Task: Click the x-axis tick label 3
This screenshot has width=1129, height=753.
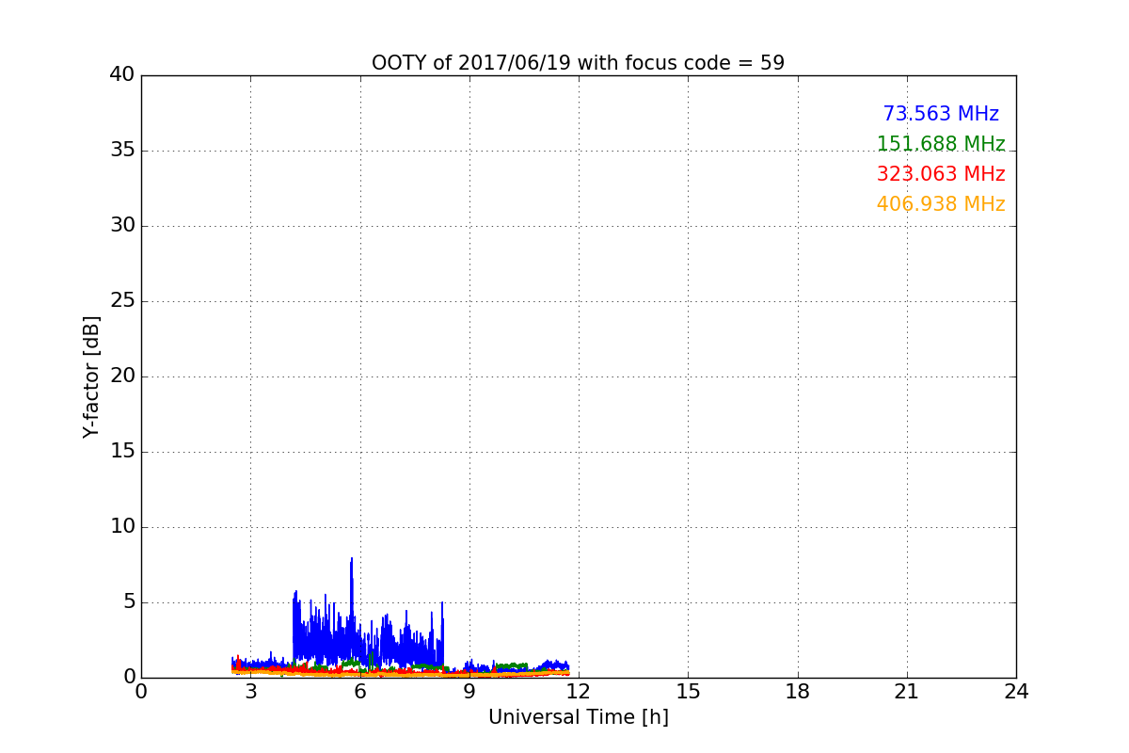Action: tap(250, 692)
